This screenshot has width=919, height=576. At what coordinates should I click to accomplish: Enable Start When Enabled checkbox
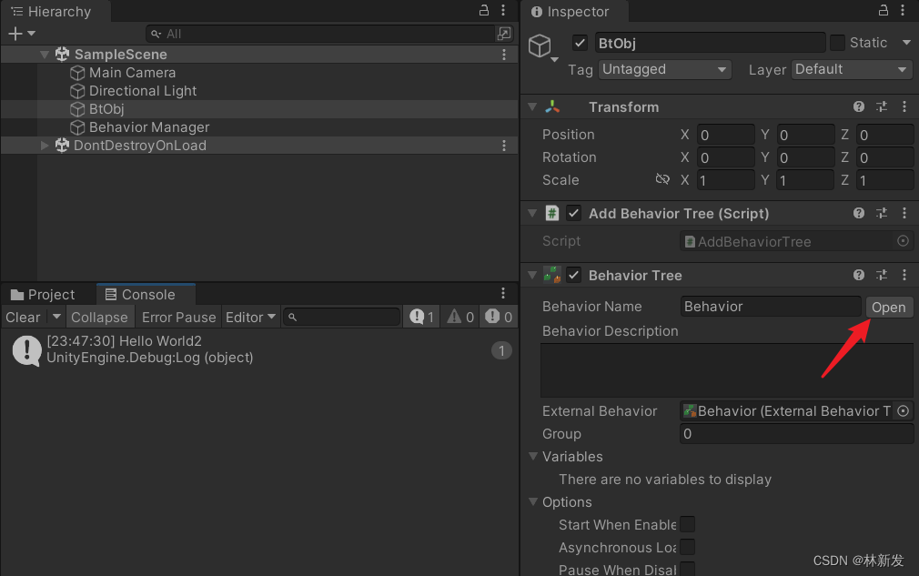[688, 524]
